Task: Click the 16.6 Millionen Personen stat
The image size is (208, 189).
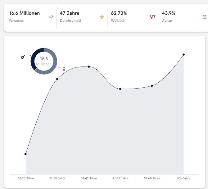Action: [24, 16]
